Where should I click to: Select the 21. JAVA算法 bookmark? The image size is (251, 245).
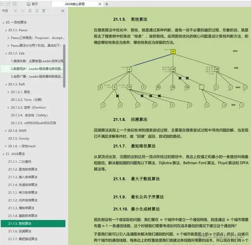pos(15,154)
